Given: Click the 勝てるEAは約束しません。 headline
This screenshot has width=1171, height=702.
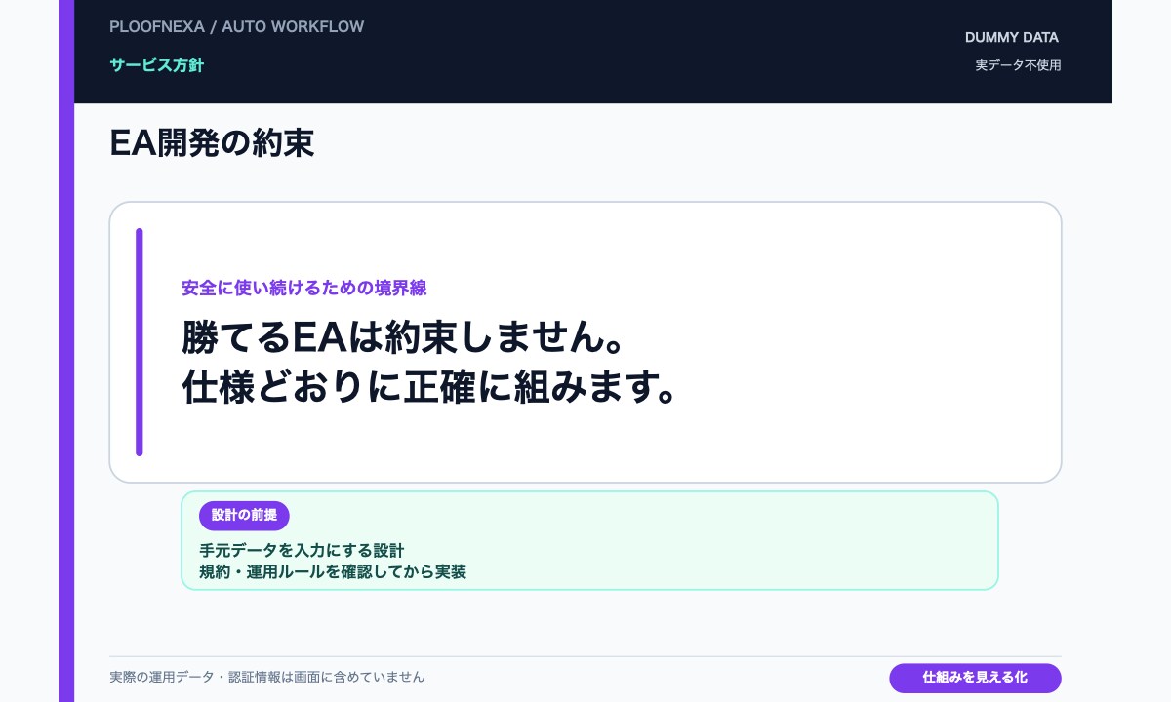Looking at the screenshot, I should 403,338.
